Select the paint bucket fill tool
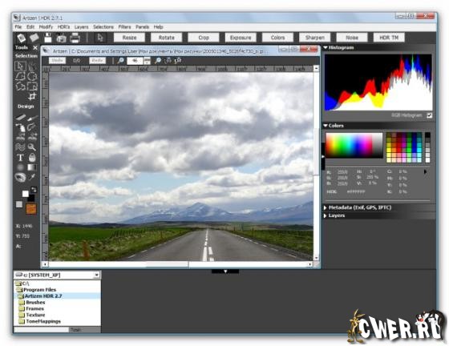The width and height of the screenshot is (449, 346). point(32,157)
